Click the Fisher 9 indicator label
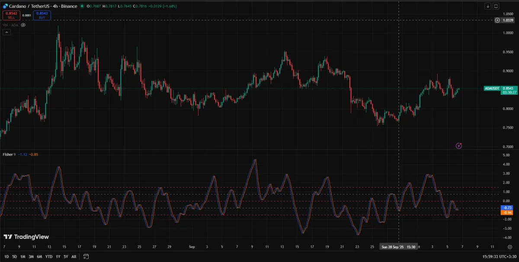519x262 pixels. tap(9, 154)
